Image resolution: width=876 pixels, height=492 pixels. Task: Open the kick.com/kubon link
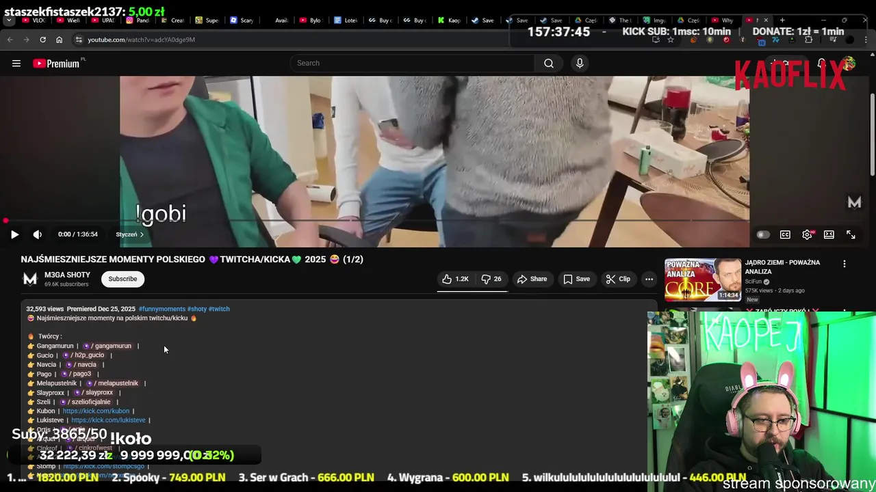click(96, 411)
